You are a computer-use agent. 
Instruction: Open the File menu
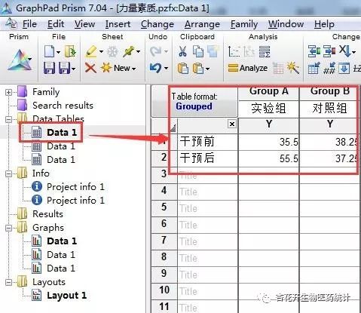[x=29, y=24]
